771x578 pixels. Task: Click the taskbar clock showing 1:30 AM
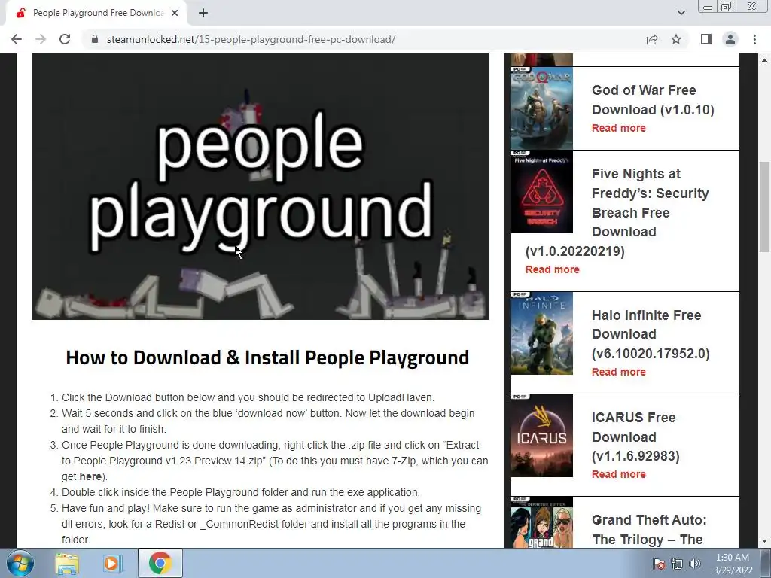click(733, 564)
